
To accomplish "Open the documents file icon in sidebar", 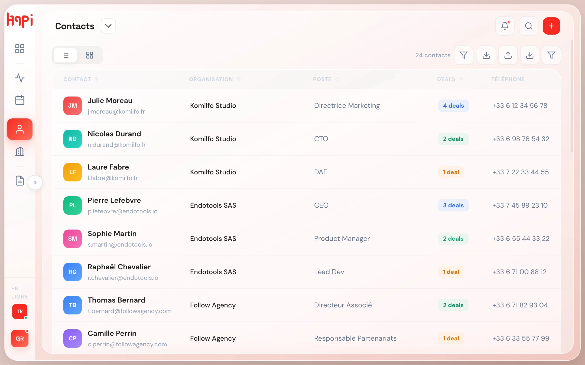I will 19,181.
